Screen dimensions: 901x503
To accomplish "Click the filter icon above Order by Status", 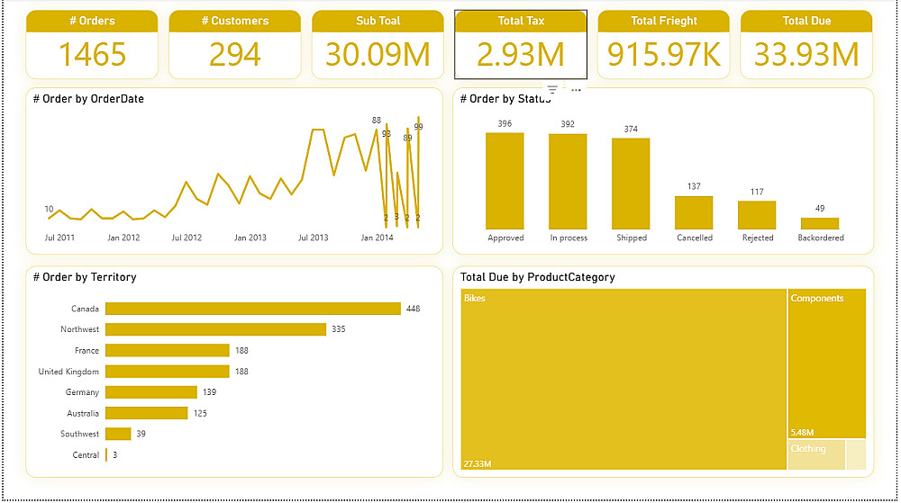I will [552, 89].
